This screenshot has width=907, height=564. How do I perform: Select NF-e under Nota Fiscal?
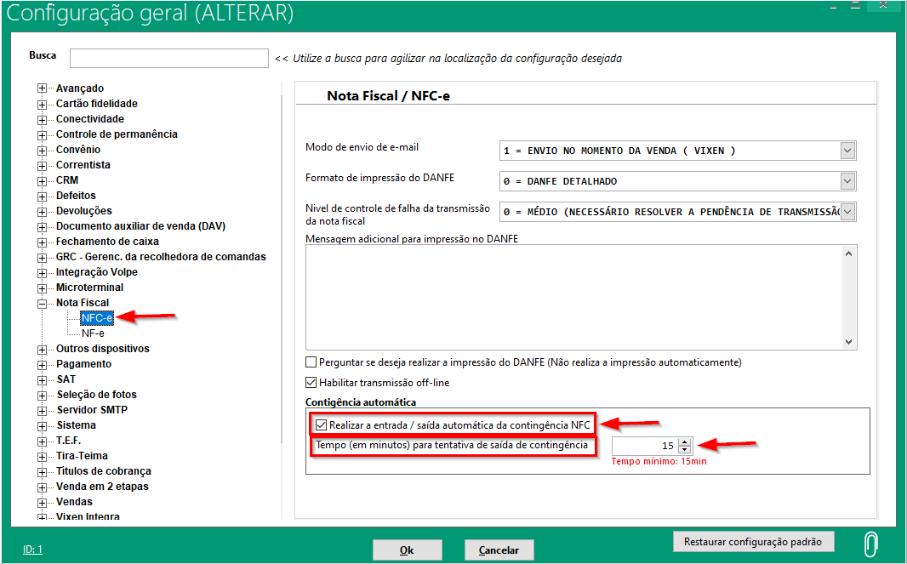tap(93, 333)
